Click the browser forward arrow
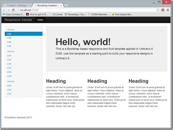 (9, 10)
